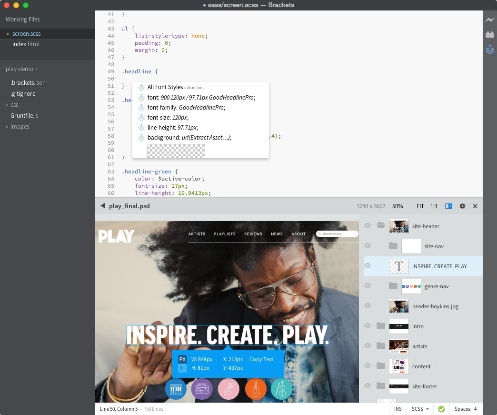
Task: Click the Extract layers icon in right toolbar
Action: click(490, 49)
